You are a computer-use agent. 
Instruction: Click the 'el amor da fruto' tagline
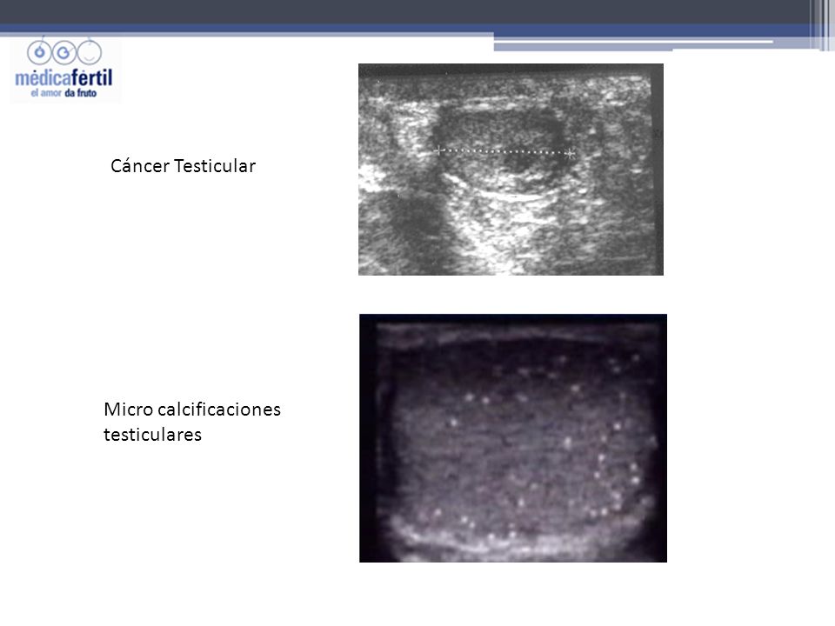tap(63, 93)
